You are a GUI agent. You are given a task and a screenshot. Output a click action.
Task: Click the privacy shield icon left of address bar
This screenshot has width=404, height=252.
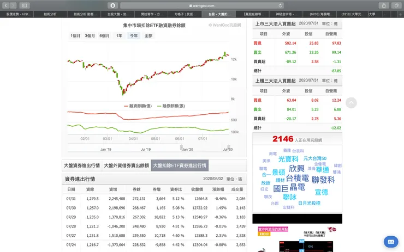coord(112,5)
